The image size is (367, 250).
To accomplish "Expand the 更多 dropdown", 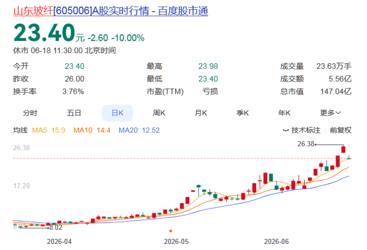I will pyautogui.click(x=330, y=113).
